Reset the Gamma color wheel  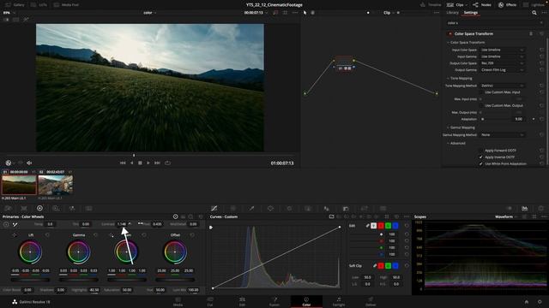[x=95, y=235]
